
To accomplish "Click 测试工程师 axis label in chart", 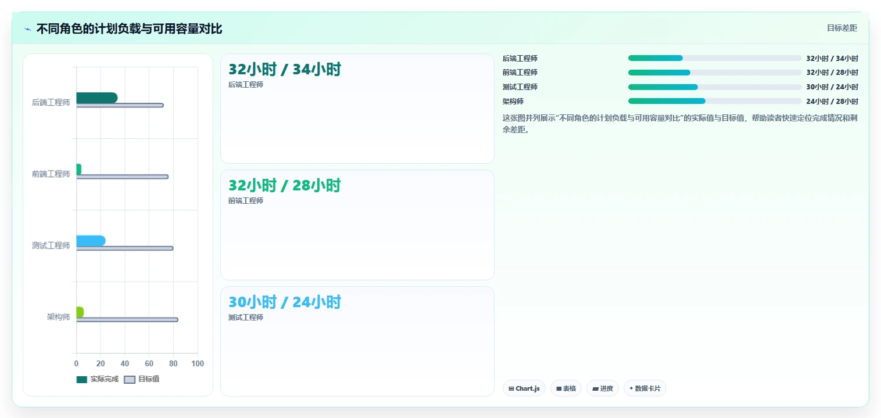I will 51,246.
